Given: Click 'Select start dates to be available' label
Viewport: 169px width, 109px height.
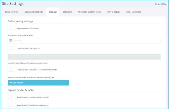Looking at the screenshot, I should pyautogui.click(x=31, y=77).
